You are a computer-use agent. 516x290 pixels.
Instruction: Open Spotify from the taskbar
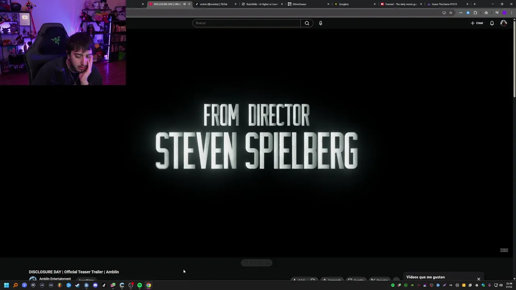(139, 285)
